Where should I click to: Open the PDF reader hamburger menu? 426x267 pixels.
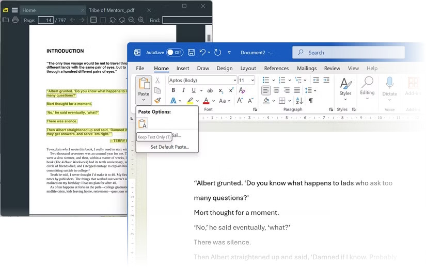pos(14,10)
